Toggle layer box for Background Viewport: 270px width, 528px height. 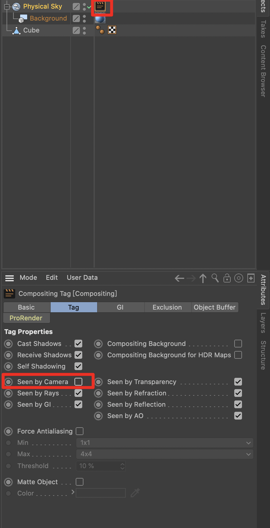tap(76, 18)
